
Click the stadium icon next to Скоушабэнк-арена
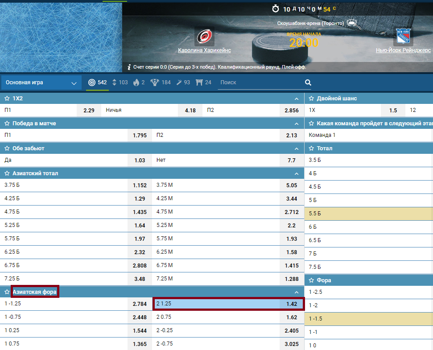click(x=352, y=22)
